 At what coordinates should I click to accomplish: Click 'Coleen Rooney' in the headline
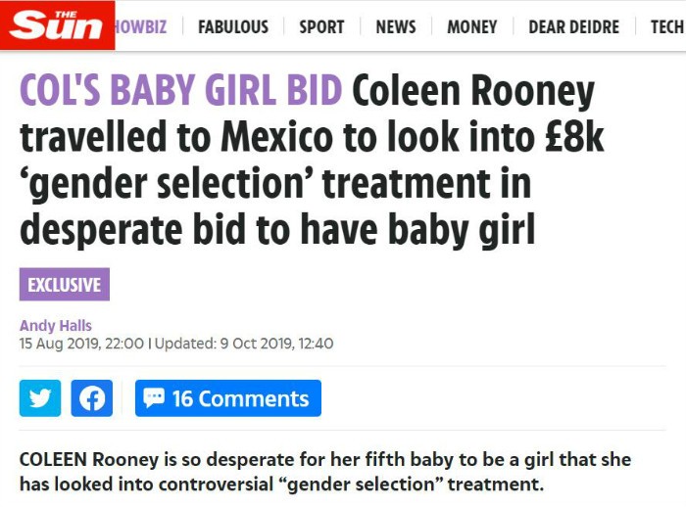(x=473, y=91)
